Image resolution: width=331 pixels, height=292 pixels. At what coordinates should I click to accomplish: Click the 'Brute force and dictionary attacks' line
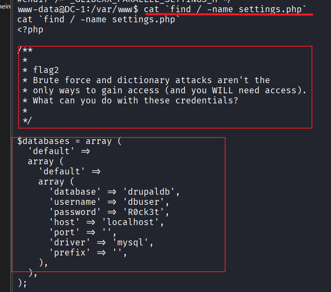tap(151, 80)
